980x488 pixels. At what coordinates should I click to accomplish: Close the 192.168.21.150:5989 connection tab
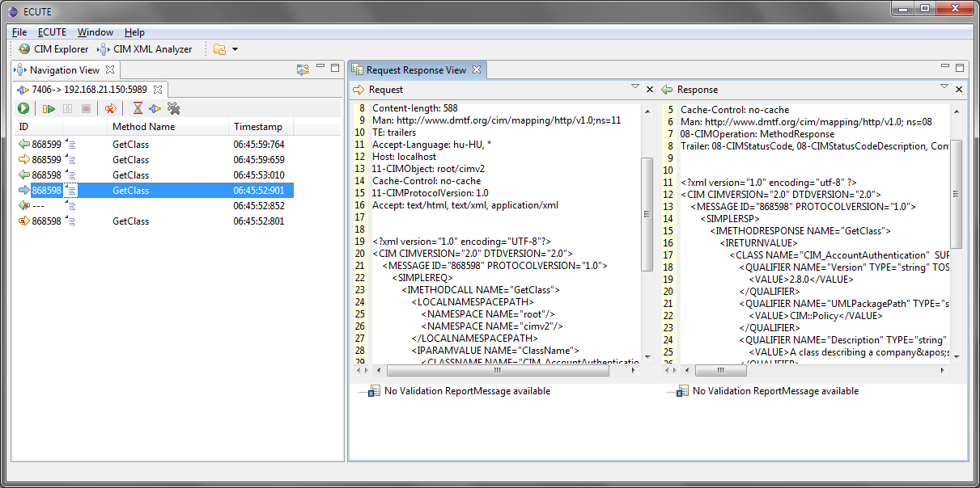pos(158,90)
